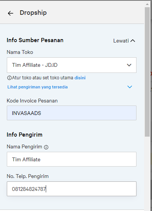The height and width of the screenshot is (211, 152).
Task: Go back using the arrow beside Dropship
Action: tap(11, 13)
